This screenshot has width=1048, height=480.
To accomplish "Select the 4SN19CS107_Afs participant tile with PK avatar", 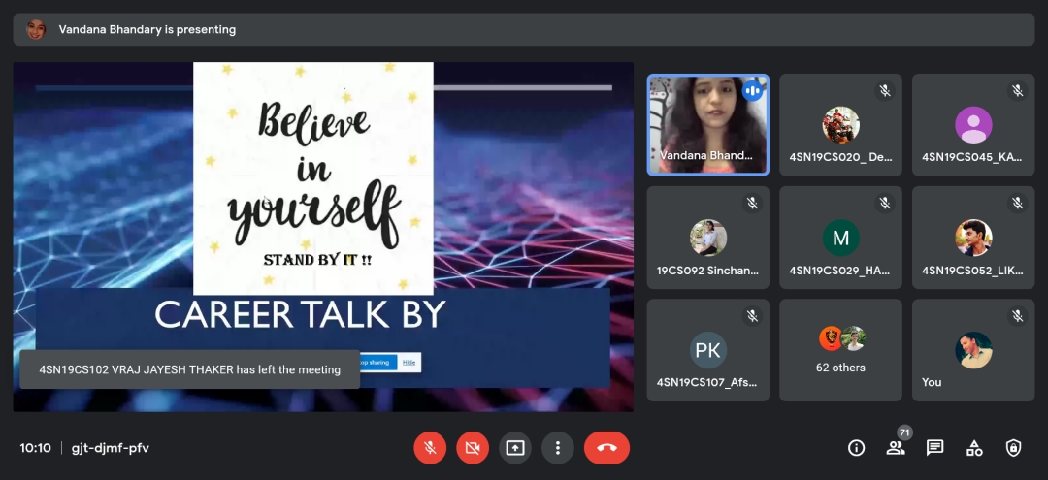I will (x=707, y=350).
